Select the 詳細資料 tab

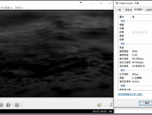(139, 10)
